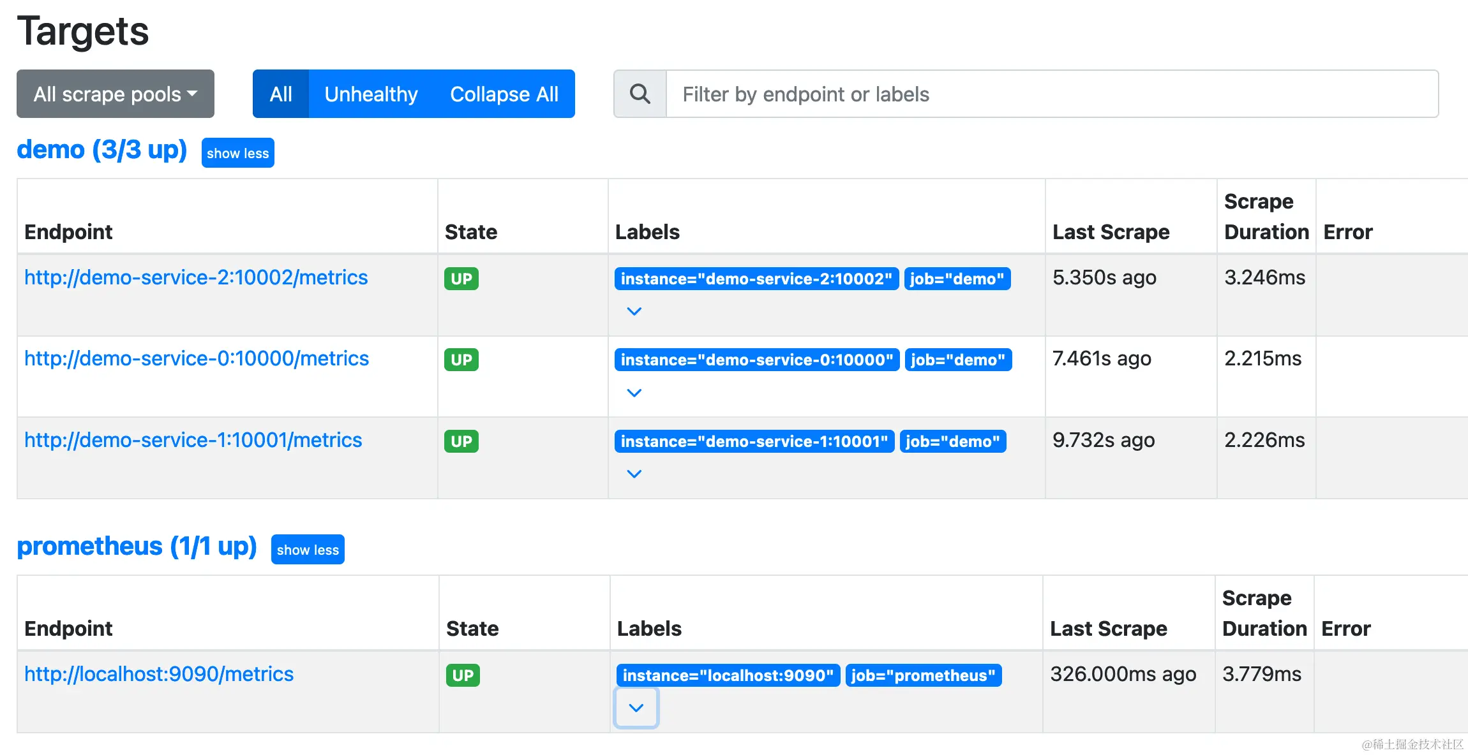
Task: Click show less beside demo pool
Action: (237, 153)
